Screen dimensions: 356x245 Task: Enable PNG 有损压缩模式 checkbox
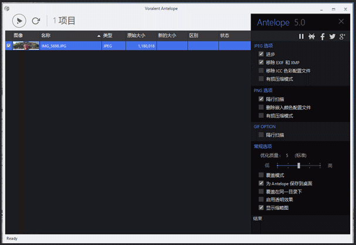tap(261, 115)
